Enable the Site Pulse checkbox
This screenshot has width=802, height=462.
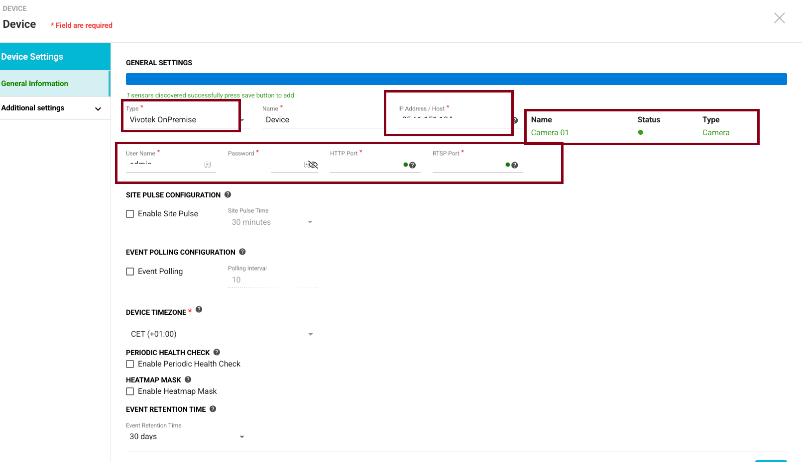point(130,214)
